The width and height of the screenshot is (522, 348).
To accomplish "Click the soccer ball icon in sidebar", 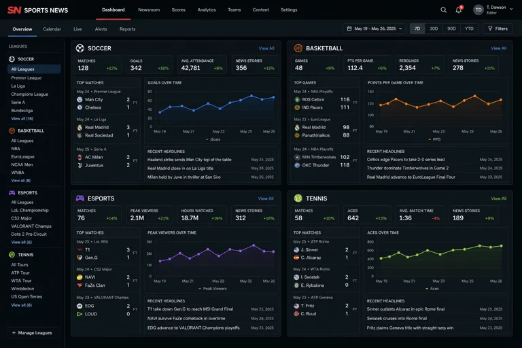I will point(12,59).
